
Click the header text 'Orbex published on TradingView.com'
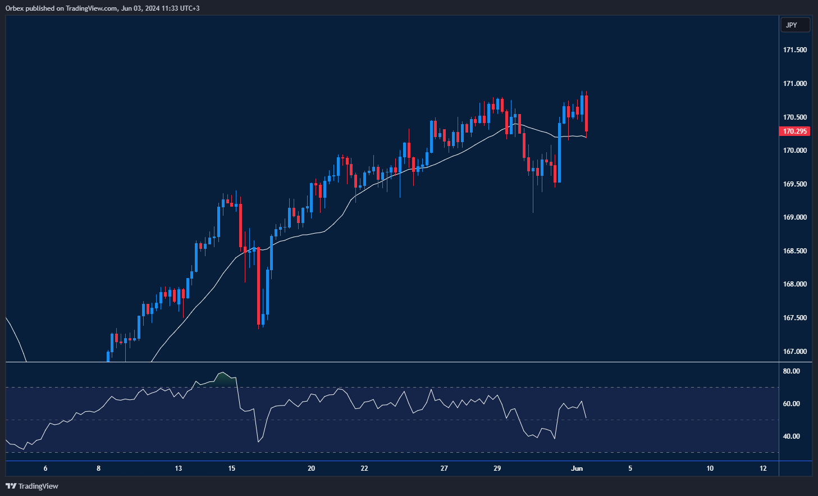coord(62,8)
